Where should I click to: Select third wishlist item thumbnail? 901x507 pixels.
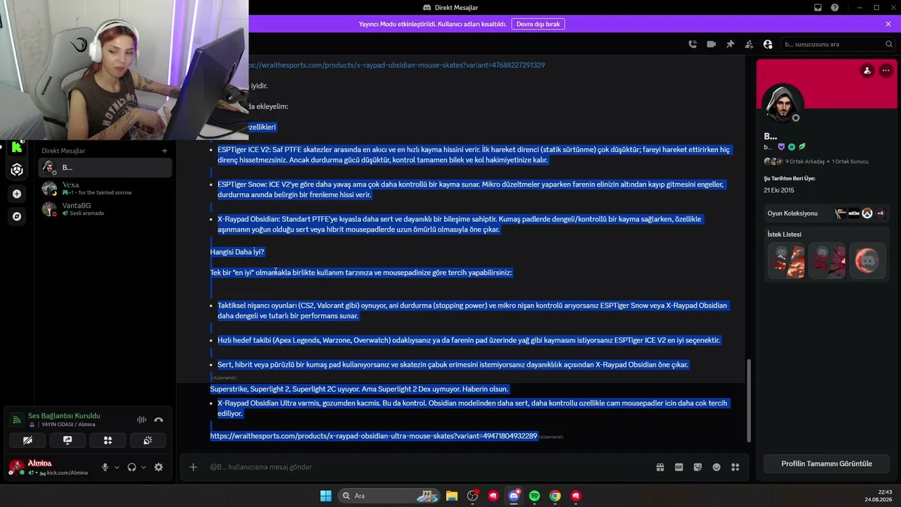867,261
